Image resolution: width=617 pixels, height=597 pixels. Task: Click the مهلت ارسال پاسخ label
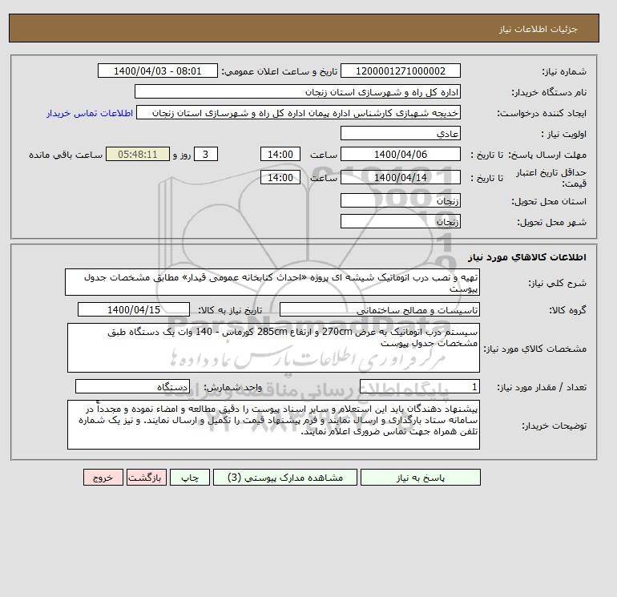coord(548,155)
